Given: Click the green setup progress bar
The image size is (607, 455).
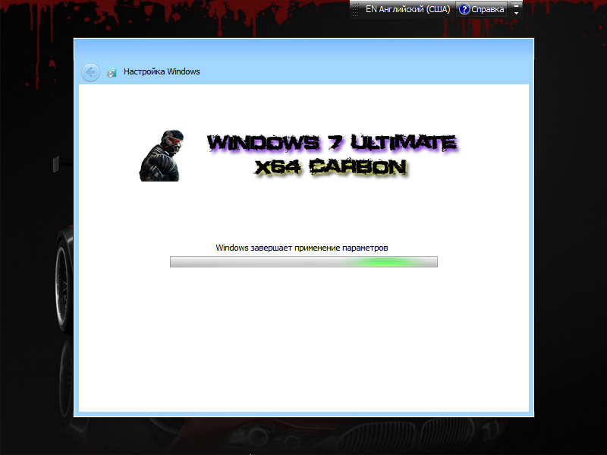Looking at the screenshot, I should click(303, 261).
